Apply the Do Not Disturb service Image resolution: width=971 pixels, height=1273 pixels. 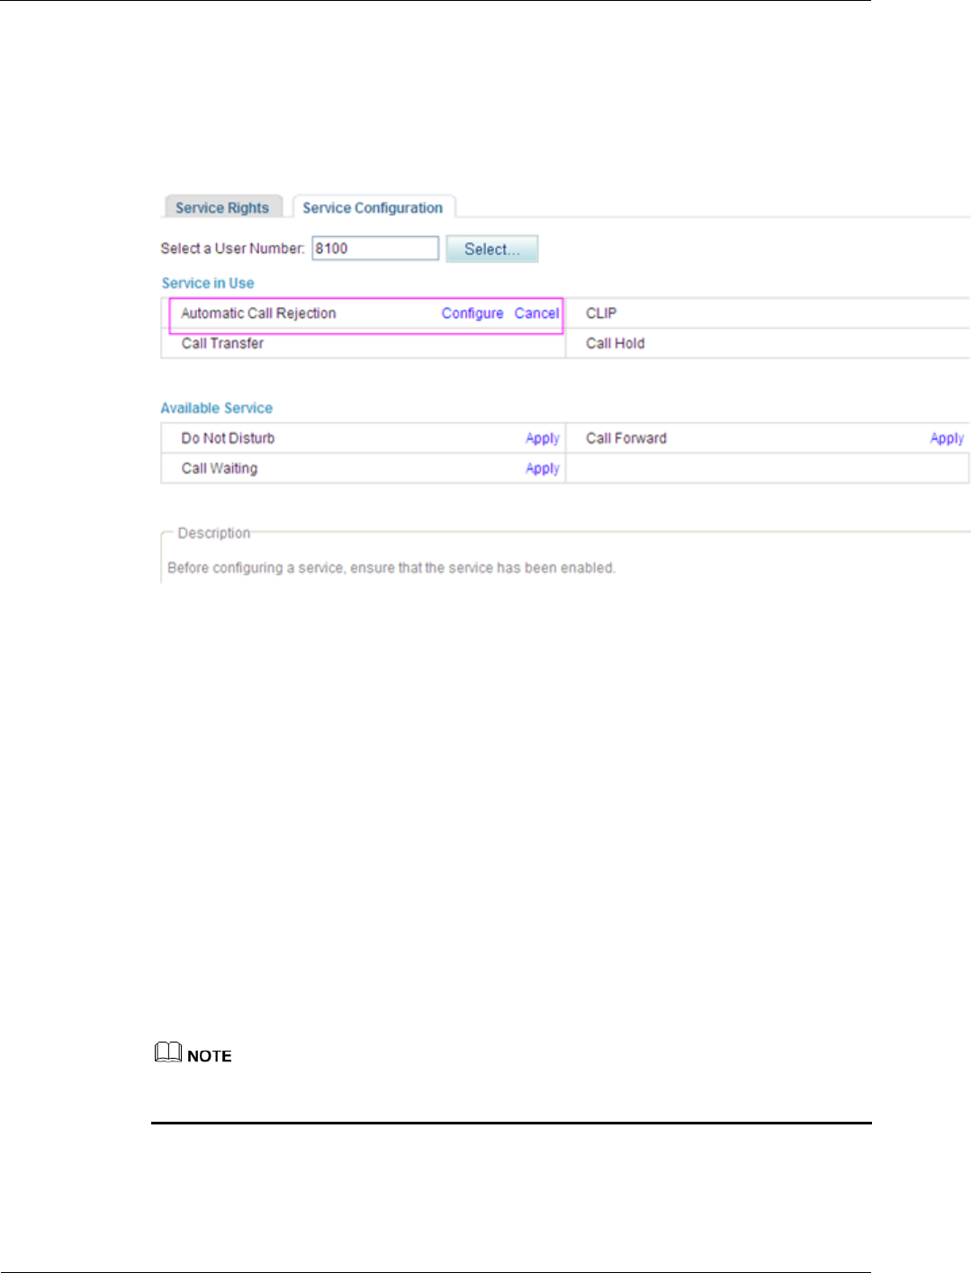pyautogui.click(x=543, y=438)
